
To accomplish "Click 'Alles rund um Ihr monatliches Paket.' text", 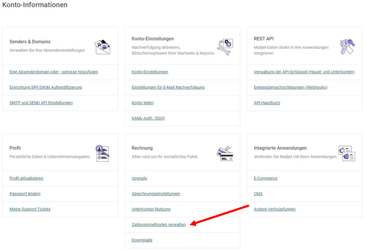I will tap(165, 157).
